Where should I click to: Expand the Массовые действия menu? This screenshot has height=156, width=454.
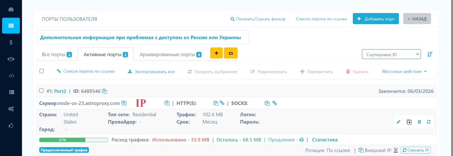click(404, 71)
